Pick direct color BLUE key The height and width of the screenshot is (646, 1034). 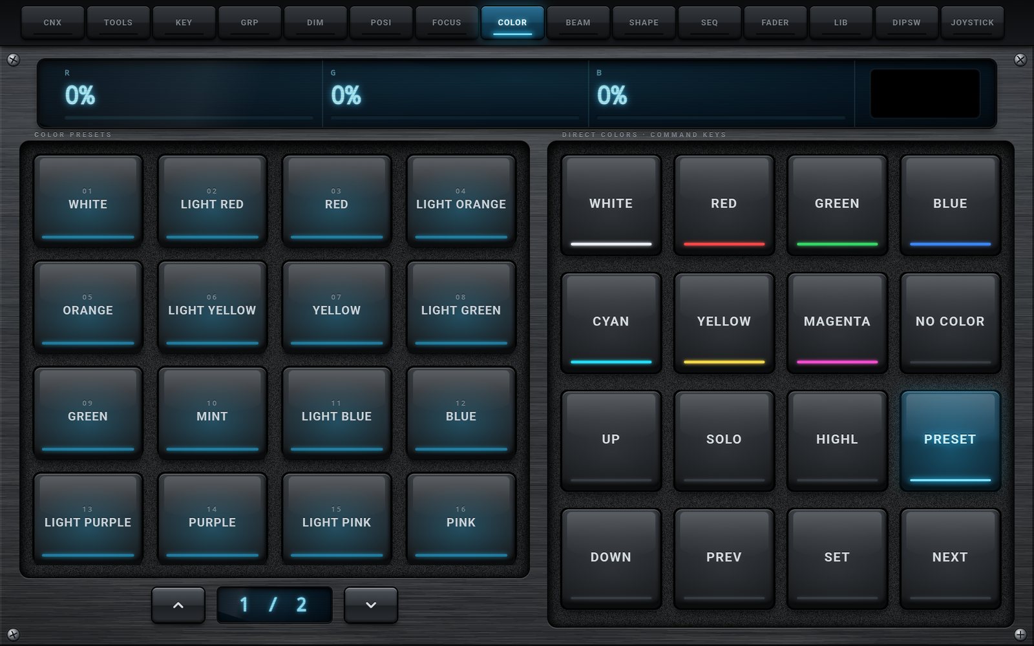click(x=950, y=205)
